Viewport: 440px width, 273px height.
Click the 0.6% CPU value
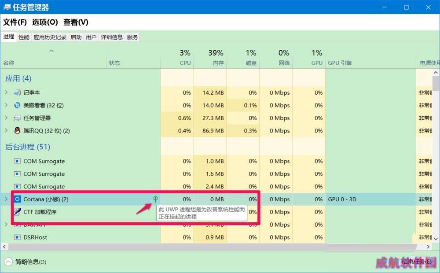coord(184,118)
